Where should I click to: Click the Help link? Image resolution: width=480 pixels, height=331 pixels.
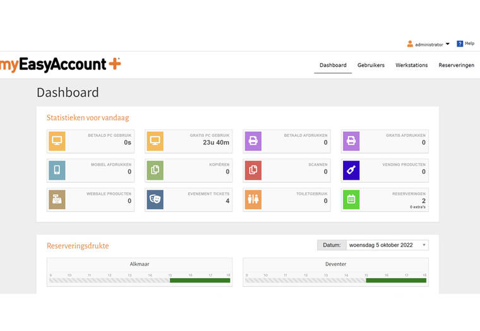pyautogui.click(x=465, y=44)
